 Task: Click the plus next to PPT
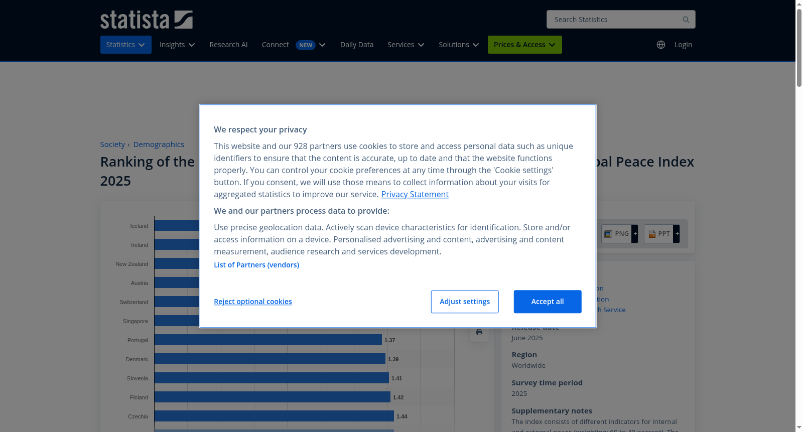coord(677,234)
